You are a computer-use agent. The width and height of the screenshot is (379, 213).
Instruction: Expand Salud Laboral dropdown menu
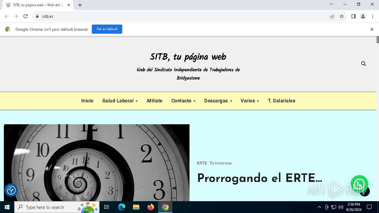point(120,101)
